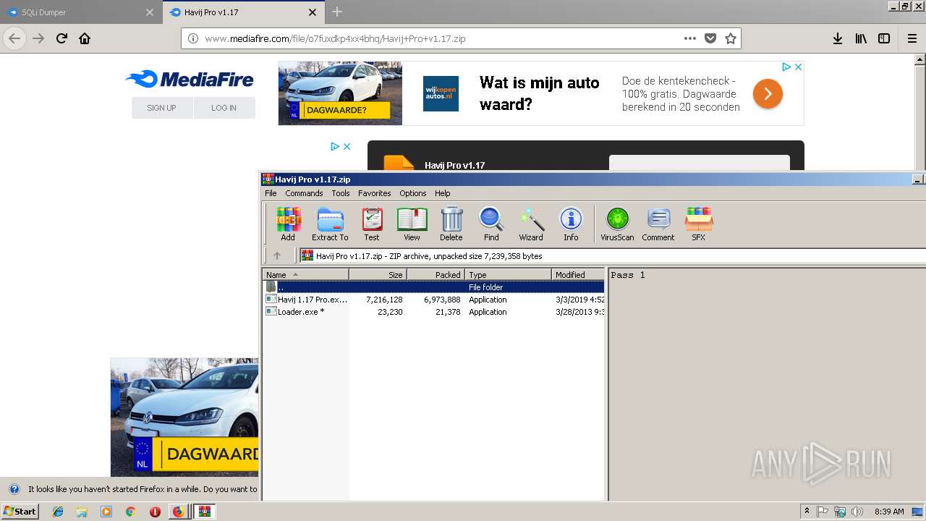Sort file list by Modified column

[578, 275]
